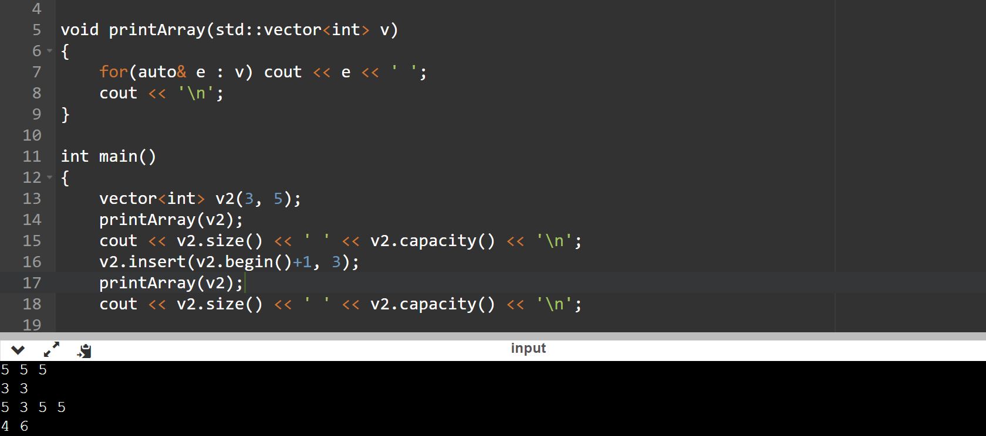The height and width of the screenshot is (436, 986).
Task: Click line number 7 in the gutter
Action: [36, 72]
